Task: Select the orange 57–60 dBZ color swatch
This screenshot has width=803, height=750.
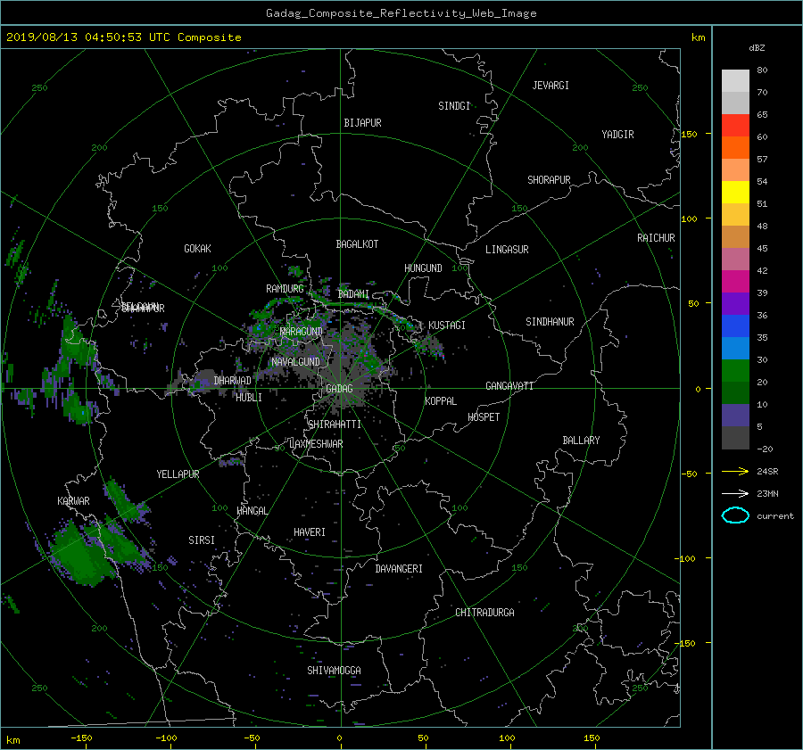Action: tap(735, 148)
